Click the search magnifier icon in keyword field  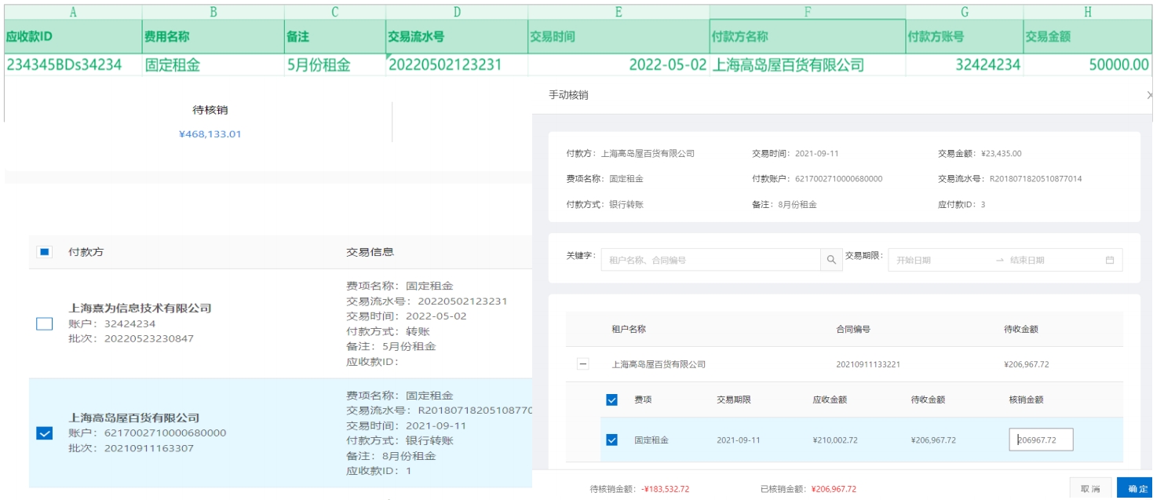830,260
